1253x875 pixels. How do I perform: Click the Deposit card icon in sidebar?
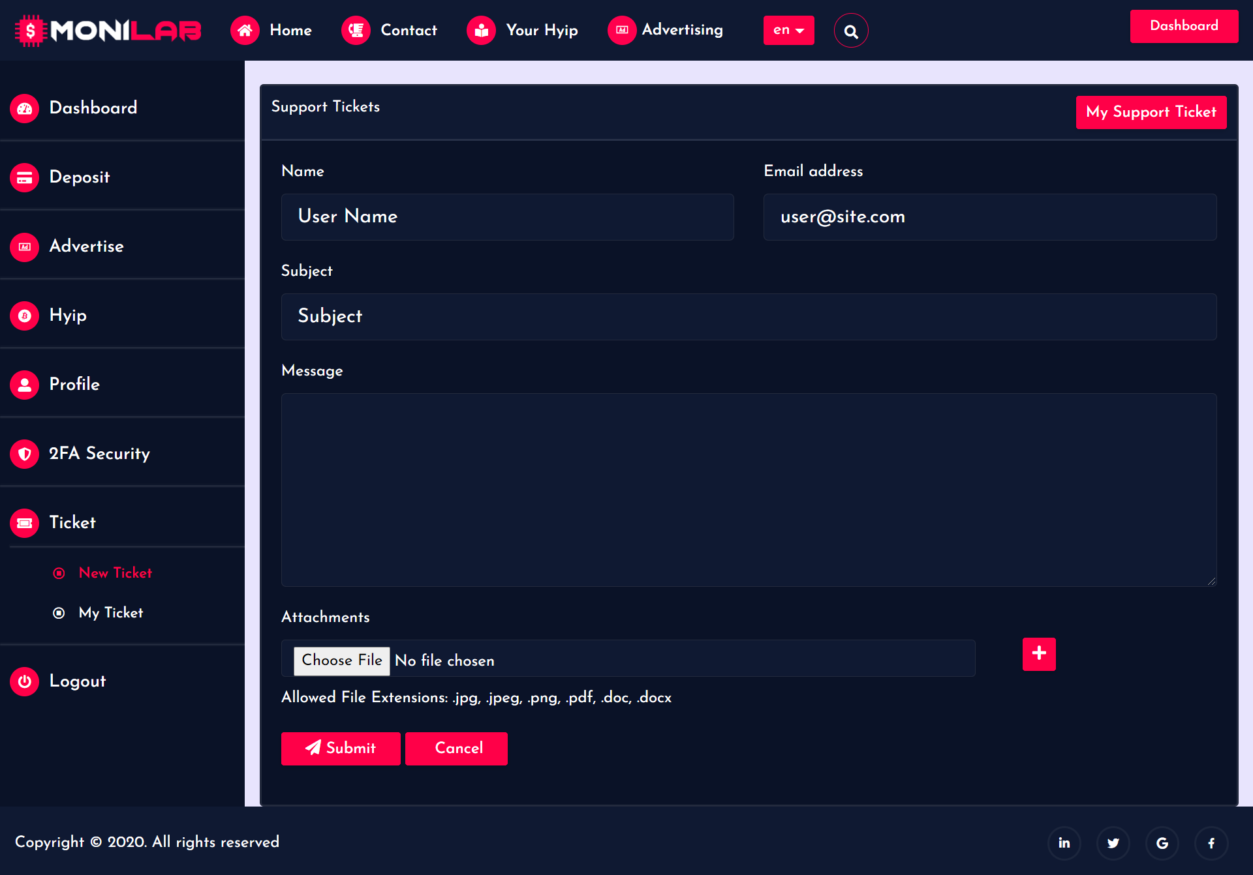point(25,177)
